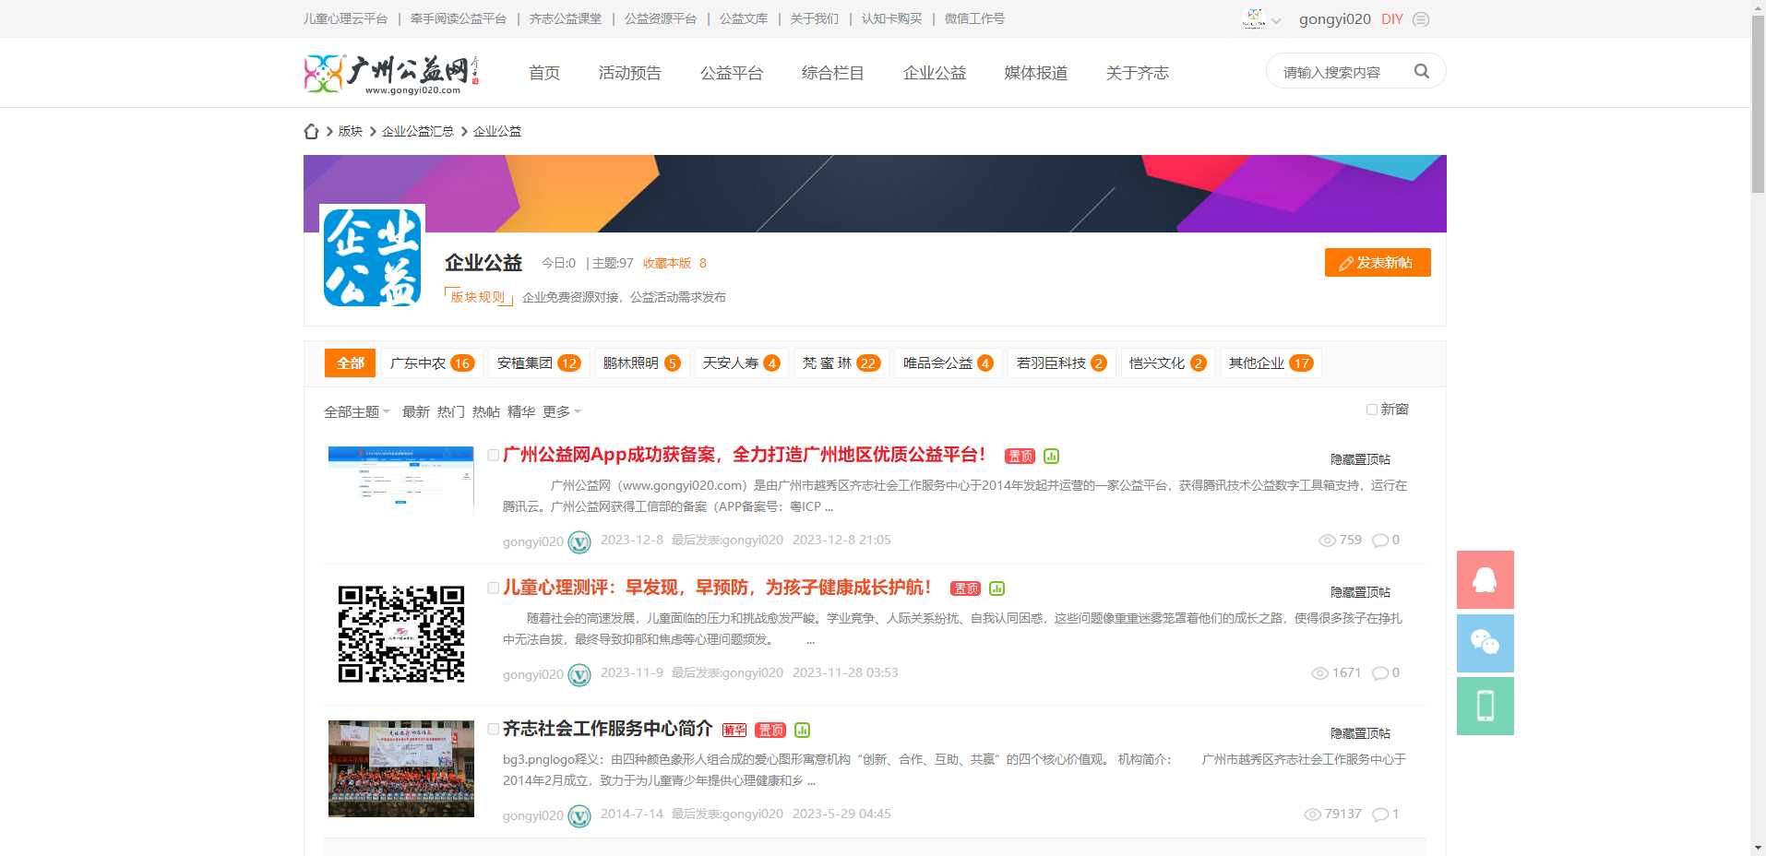Filter threads by 热门
1766x856 pixels.
click(x=450, y=411)
